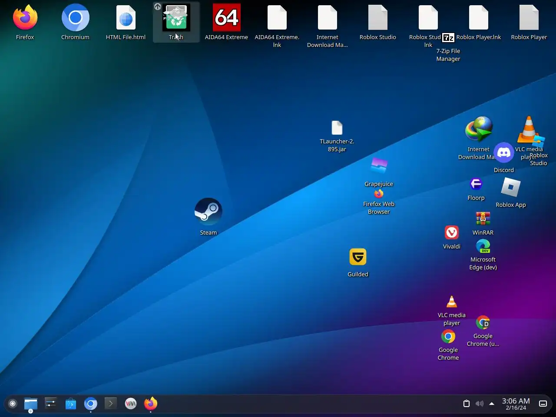Launch Steam from the desktop
Viewport: 556px width, 417px height.
pyautogui.click(x=208, y=212)
